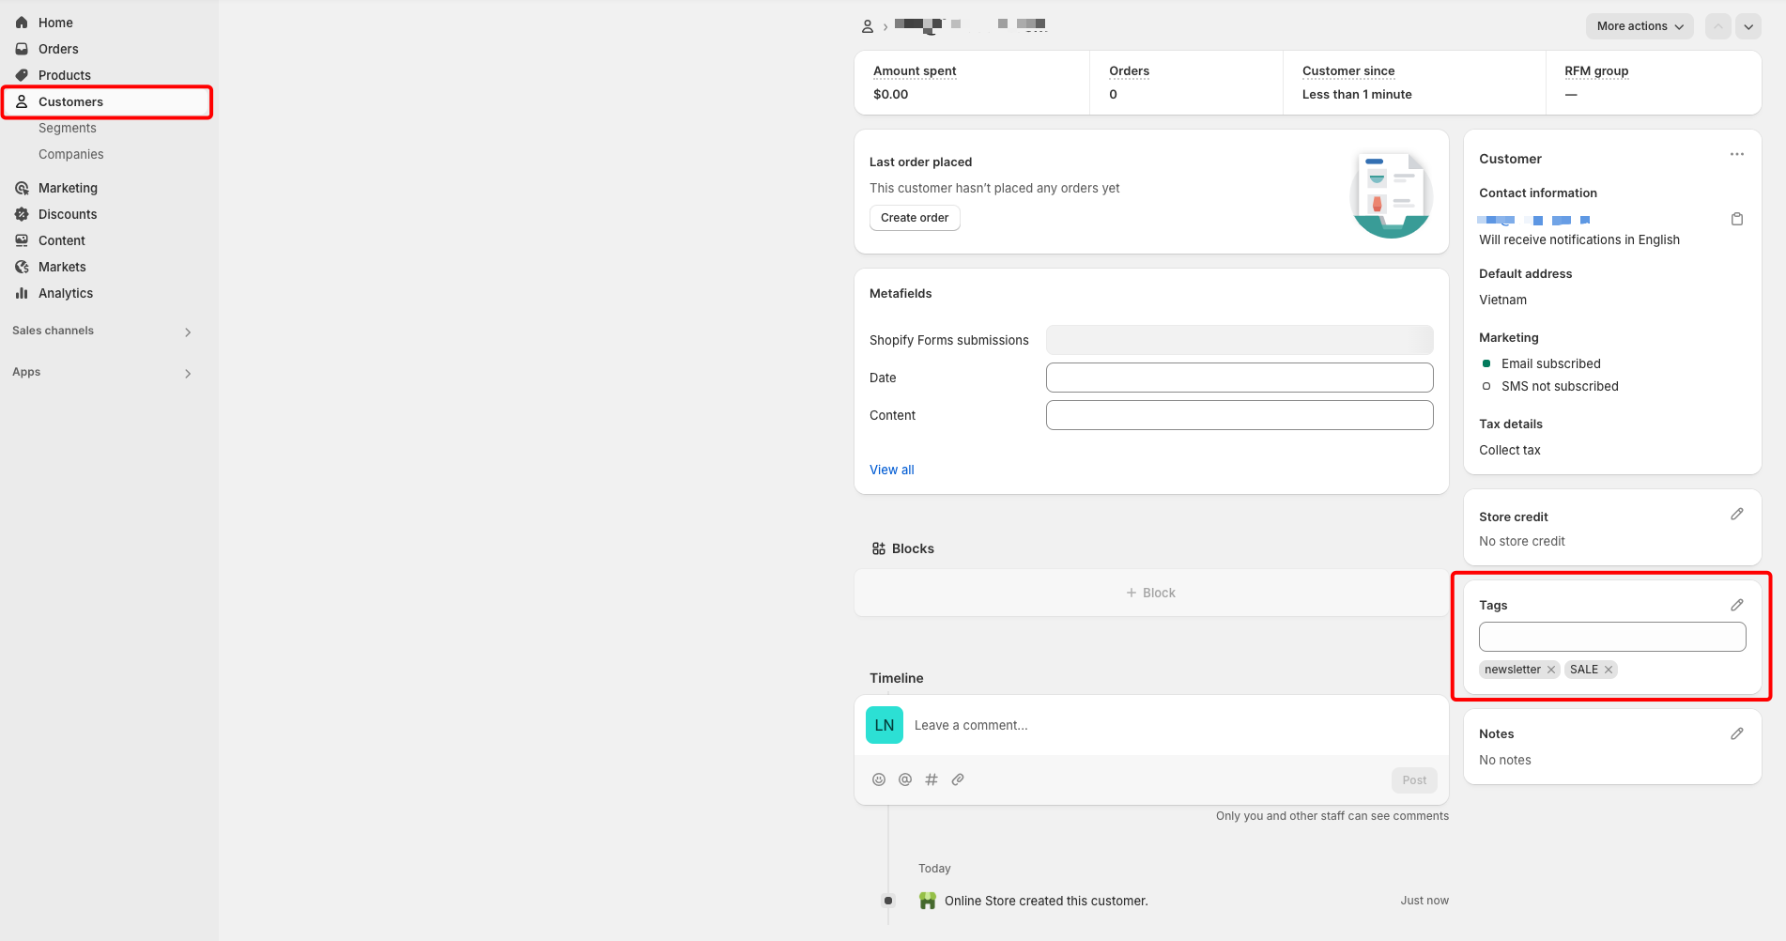Click the Discounts badge icon
Image resolution: width=1786 pixels, height=941 pixels.
coord(22,214)
